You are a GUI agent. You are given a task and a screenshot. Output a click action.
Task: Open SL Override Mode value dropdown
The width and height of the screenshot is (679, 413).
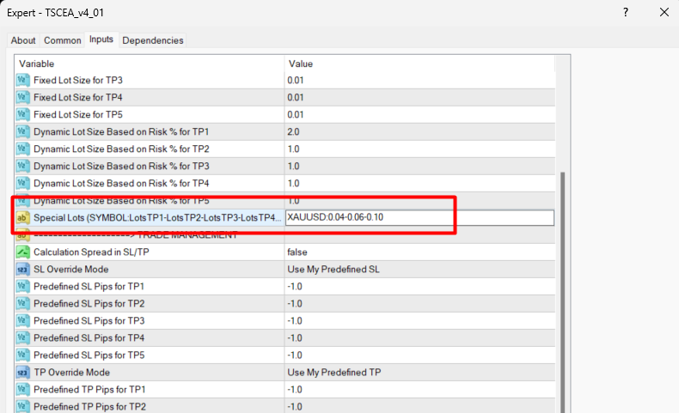[419, 270]
